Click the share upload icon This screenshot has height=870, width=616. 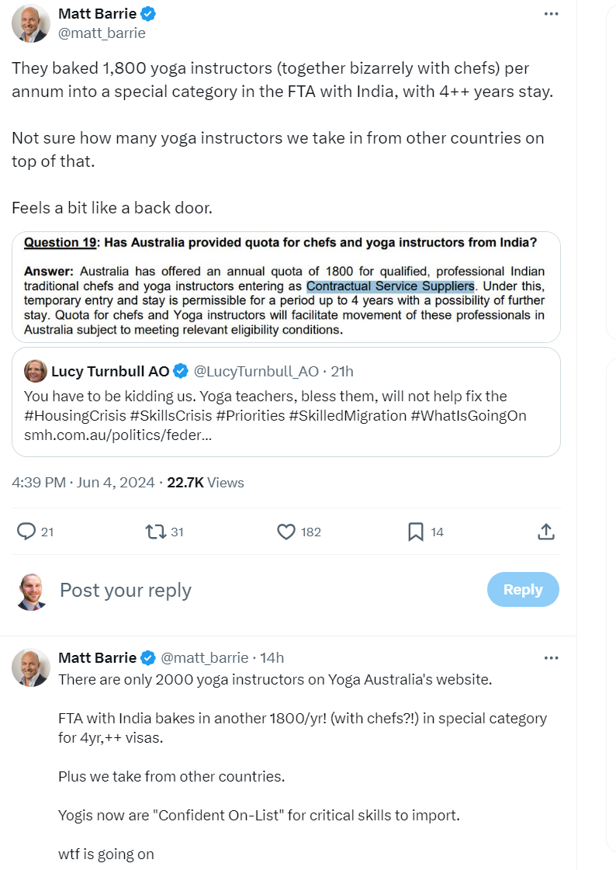point(545,532)
